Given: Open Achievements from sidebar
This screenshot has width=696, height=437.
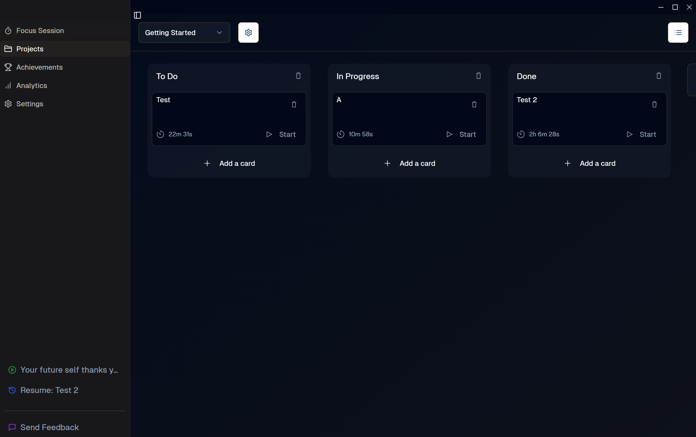Looking at the screenshot, I should 39,67.
